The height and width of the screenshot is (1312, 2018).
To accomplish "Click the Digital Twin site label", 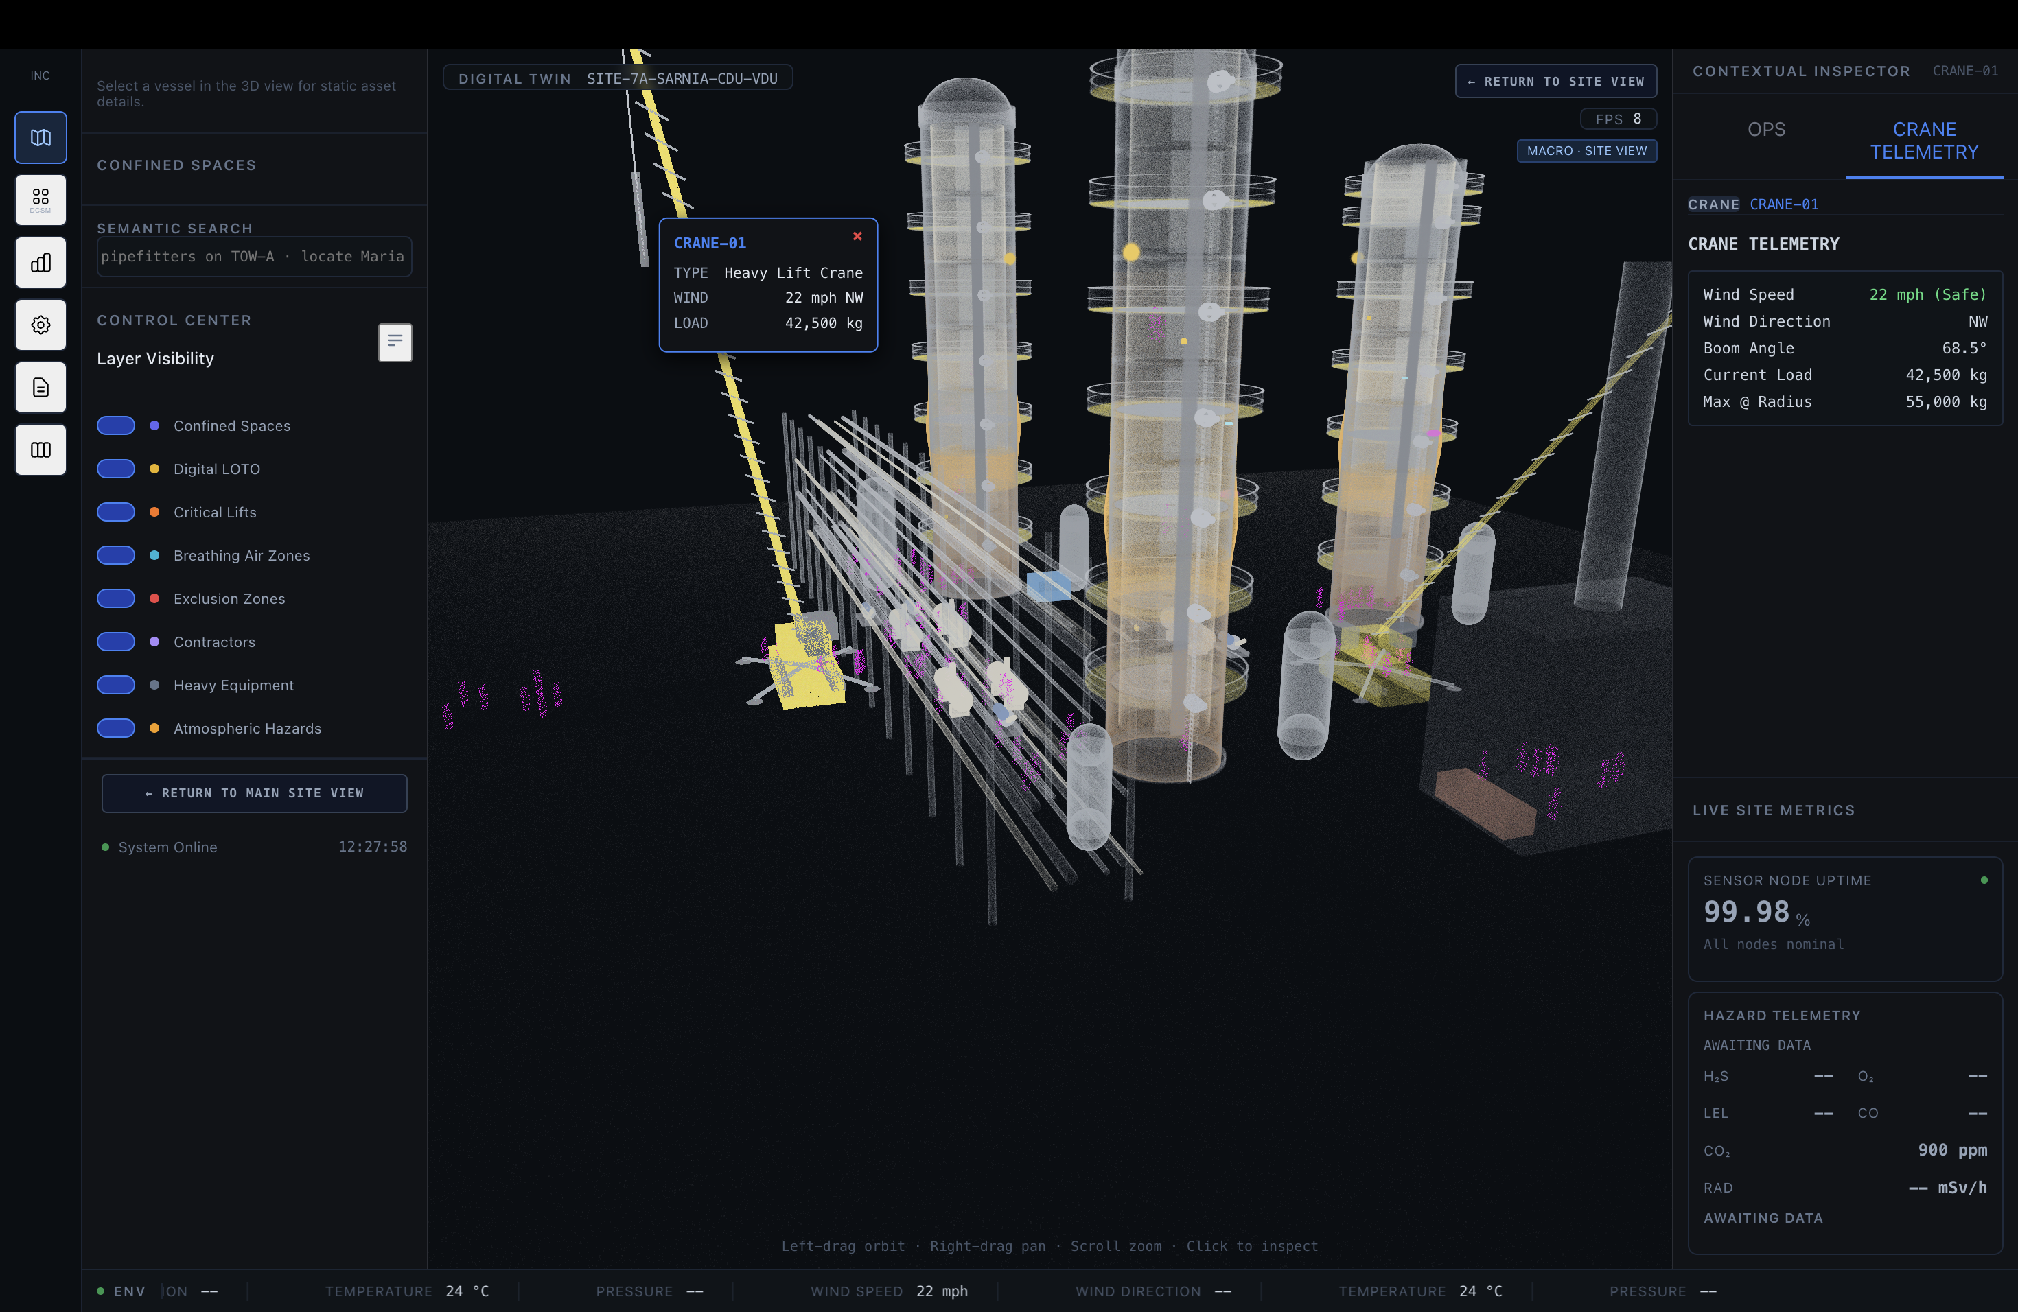I will tap(617, 78).
